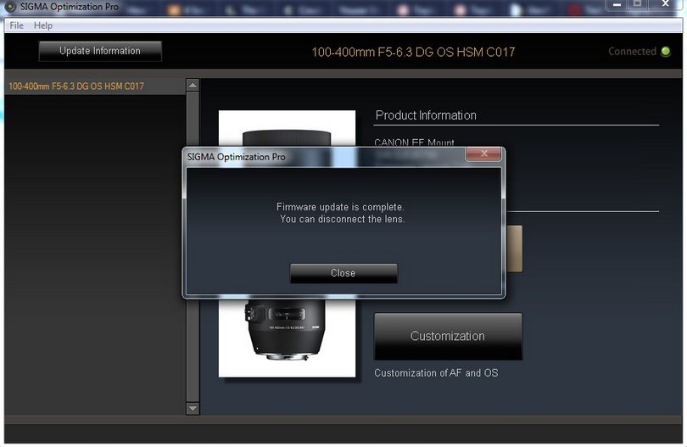Open the Customization section
687x447 pixels.
(x=448, y=336)
